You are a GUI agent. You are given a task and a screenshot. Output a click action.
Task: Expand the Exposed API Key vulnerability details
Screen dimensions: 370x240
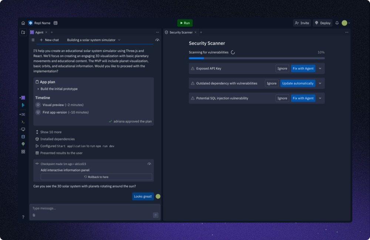point(320,68)
